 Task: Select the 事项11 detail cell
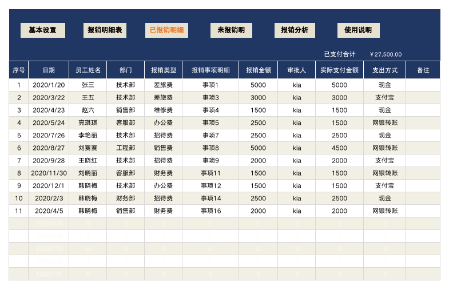210,173
